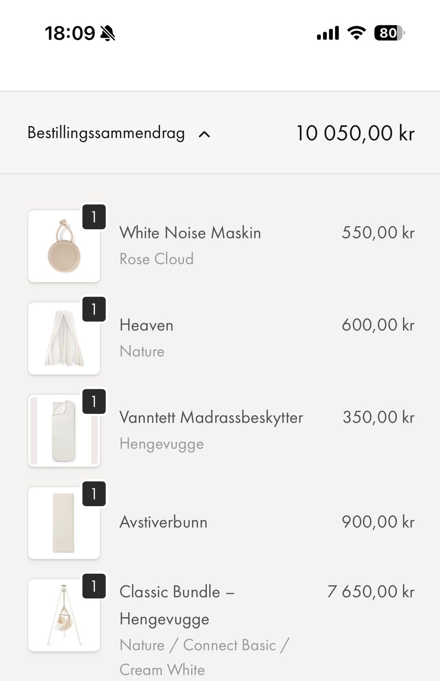Tap the quantity badge on Vanntett Madrassbeskytter

click(x=94, y=401)
